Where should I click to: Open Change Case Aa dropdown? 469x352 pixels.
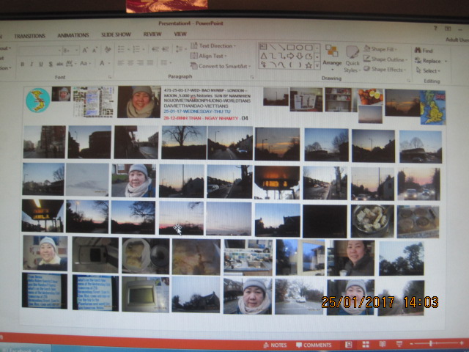tap(85, 63)
